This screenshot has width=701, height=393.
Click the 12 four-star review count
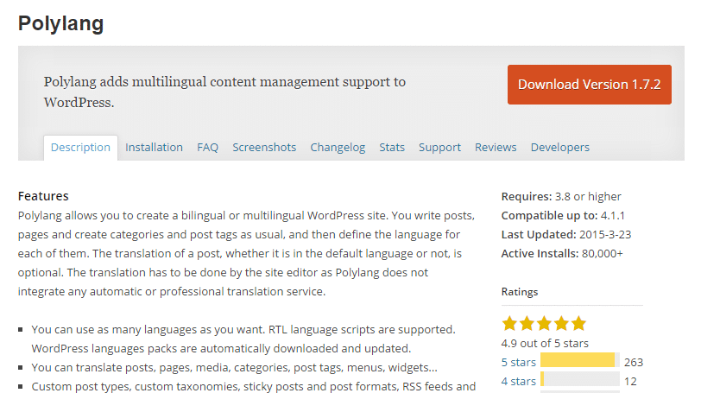pos(630,381)
